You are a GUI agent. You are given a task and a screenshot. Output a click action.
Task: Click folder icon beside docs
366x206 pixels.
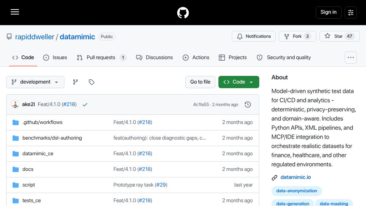click(16, 169)
